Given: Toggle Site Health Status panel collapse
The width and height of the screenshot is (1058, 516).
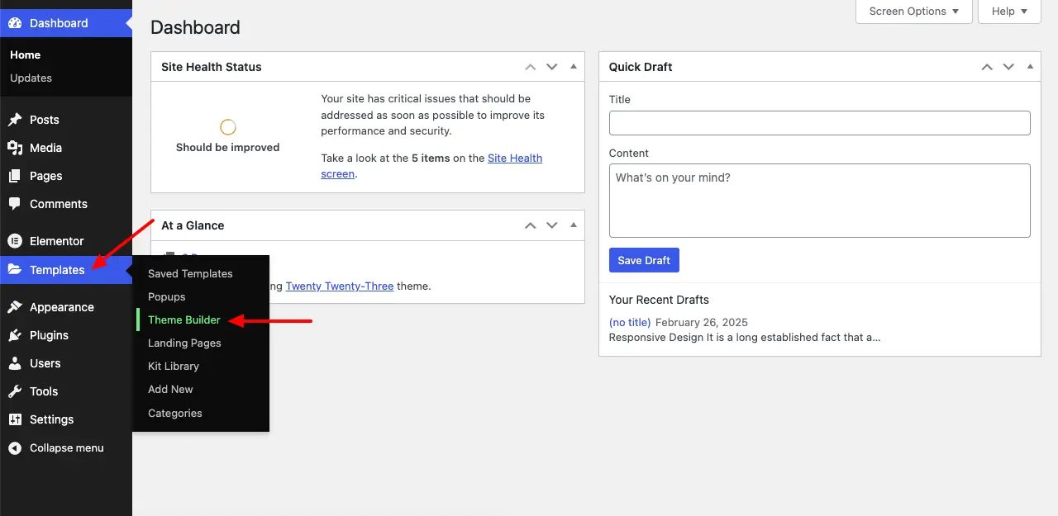Looking at the screenshot, I should (x=574, y=67).
